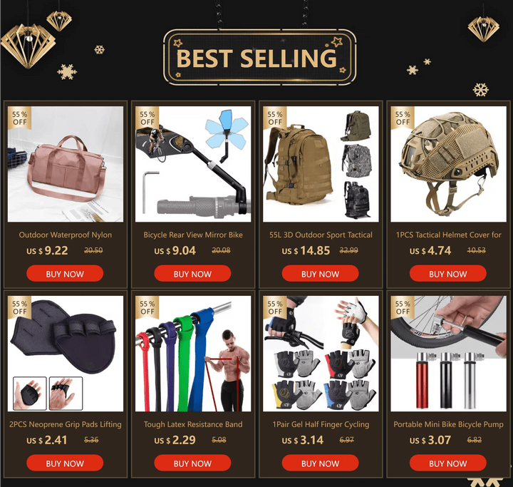Screen dimensions: 513x487
Task: Click BUY NOW for Portable Mini Bike Pump
Action: (447, 463)
